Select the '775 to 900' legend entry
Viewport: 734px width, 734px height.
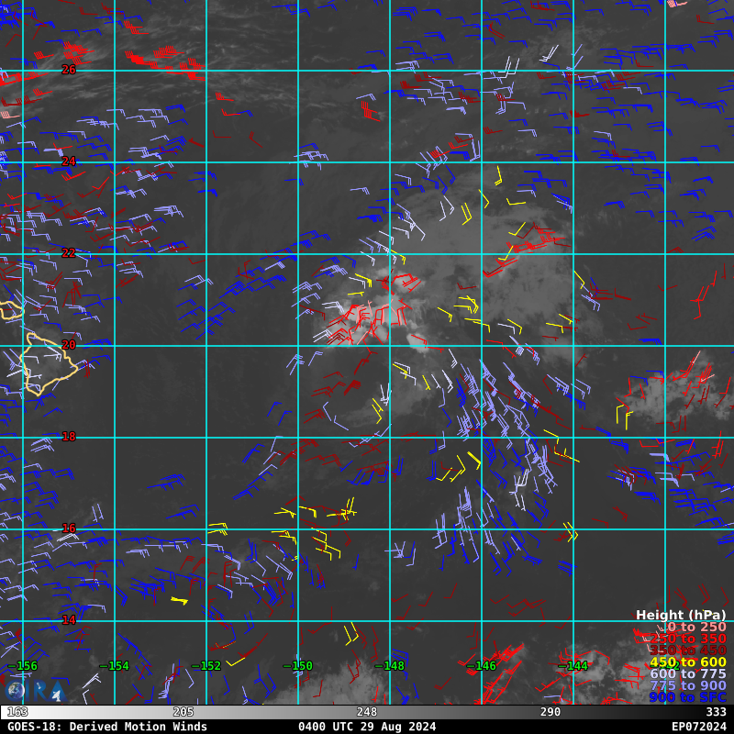688,685
